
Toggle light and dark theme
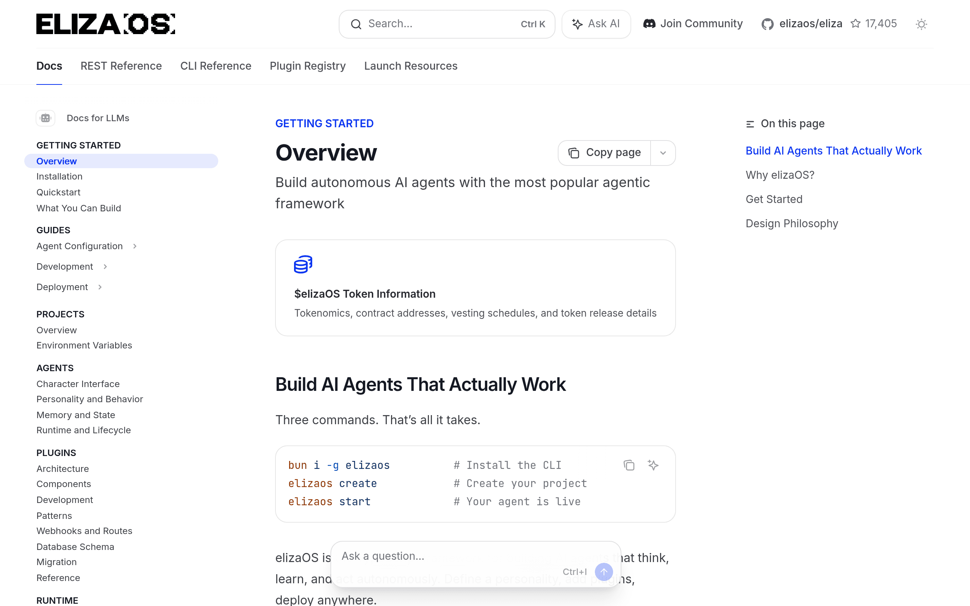pyautogui.click(x=921, y=24)
